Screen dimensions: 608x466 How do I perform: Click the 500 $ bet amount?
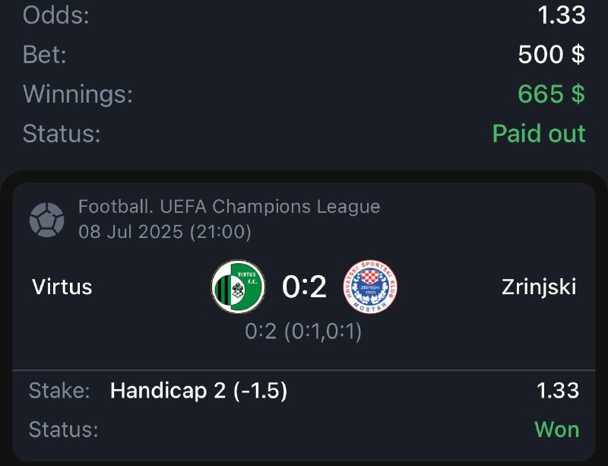[x=551, y=55]
